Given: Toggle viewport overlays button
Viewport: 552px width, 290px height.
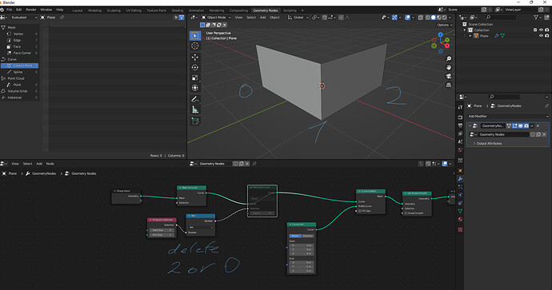Looking at the screenshot, I should [407, 18].
